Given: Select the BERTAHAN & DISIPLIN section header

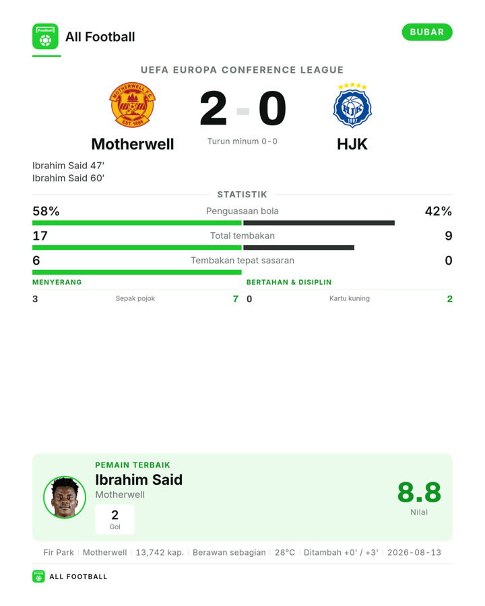Looking at the screenshot, I should [289, 282].
